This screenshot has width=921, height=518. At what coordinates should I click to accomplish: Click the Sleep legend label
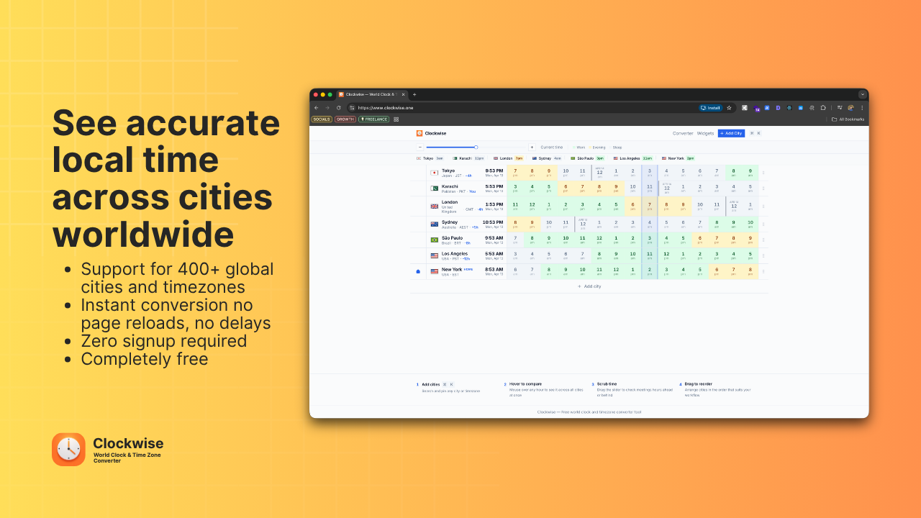(616, 147)
